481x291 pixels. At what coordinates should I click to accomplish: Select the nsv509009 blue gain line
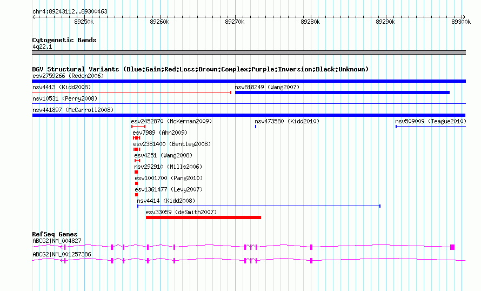point(431,127)
